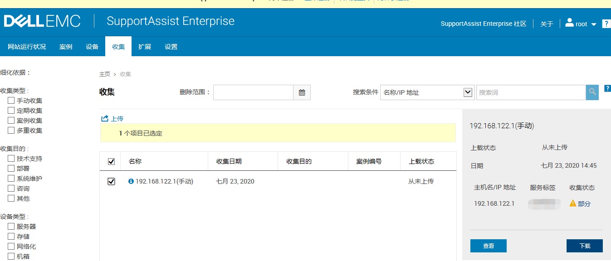Click inside the 搜索词 search field
This screenshot has height=261, width=611.
pyautogui.click(x=531, y=92)
